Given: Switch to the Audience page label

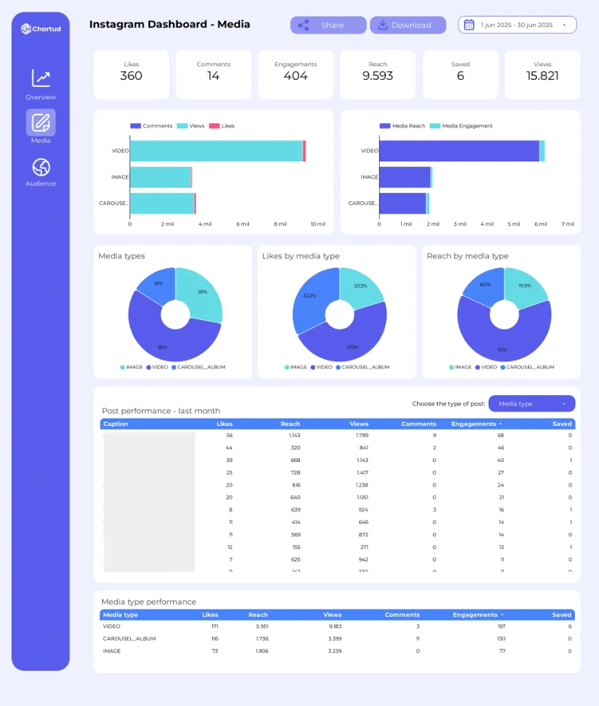Looking at the screenshot, I should click(x=41, y=184).
